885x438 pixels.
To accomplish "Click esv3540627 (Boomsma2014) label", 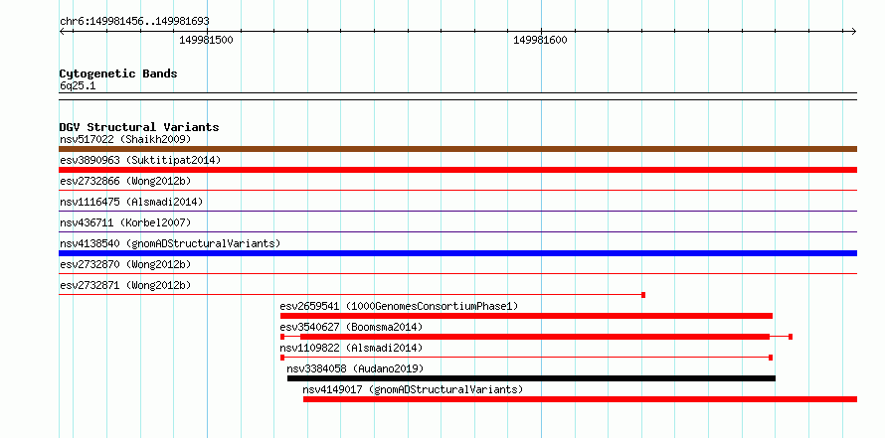I will click(x=351, y=327).
